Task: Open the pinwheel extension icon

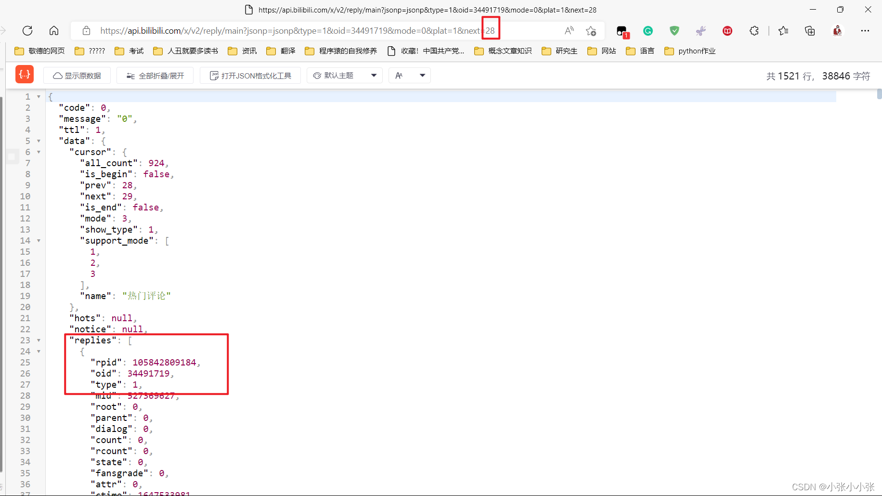Action: pyautogui.click(x=701, y=31)
